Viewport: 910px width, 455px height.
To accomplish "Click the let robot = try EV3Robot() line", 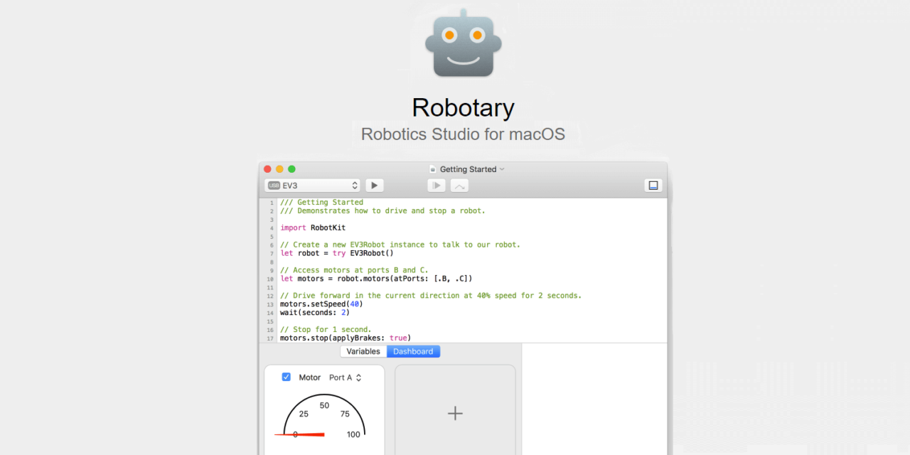I will coord(337,253).
